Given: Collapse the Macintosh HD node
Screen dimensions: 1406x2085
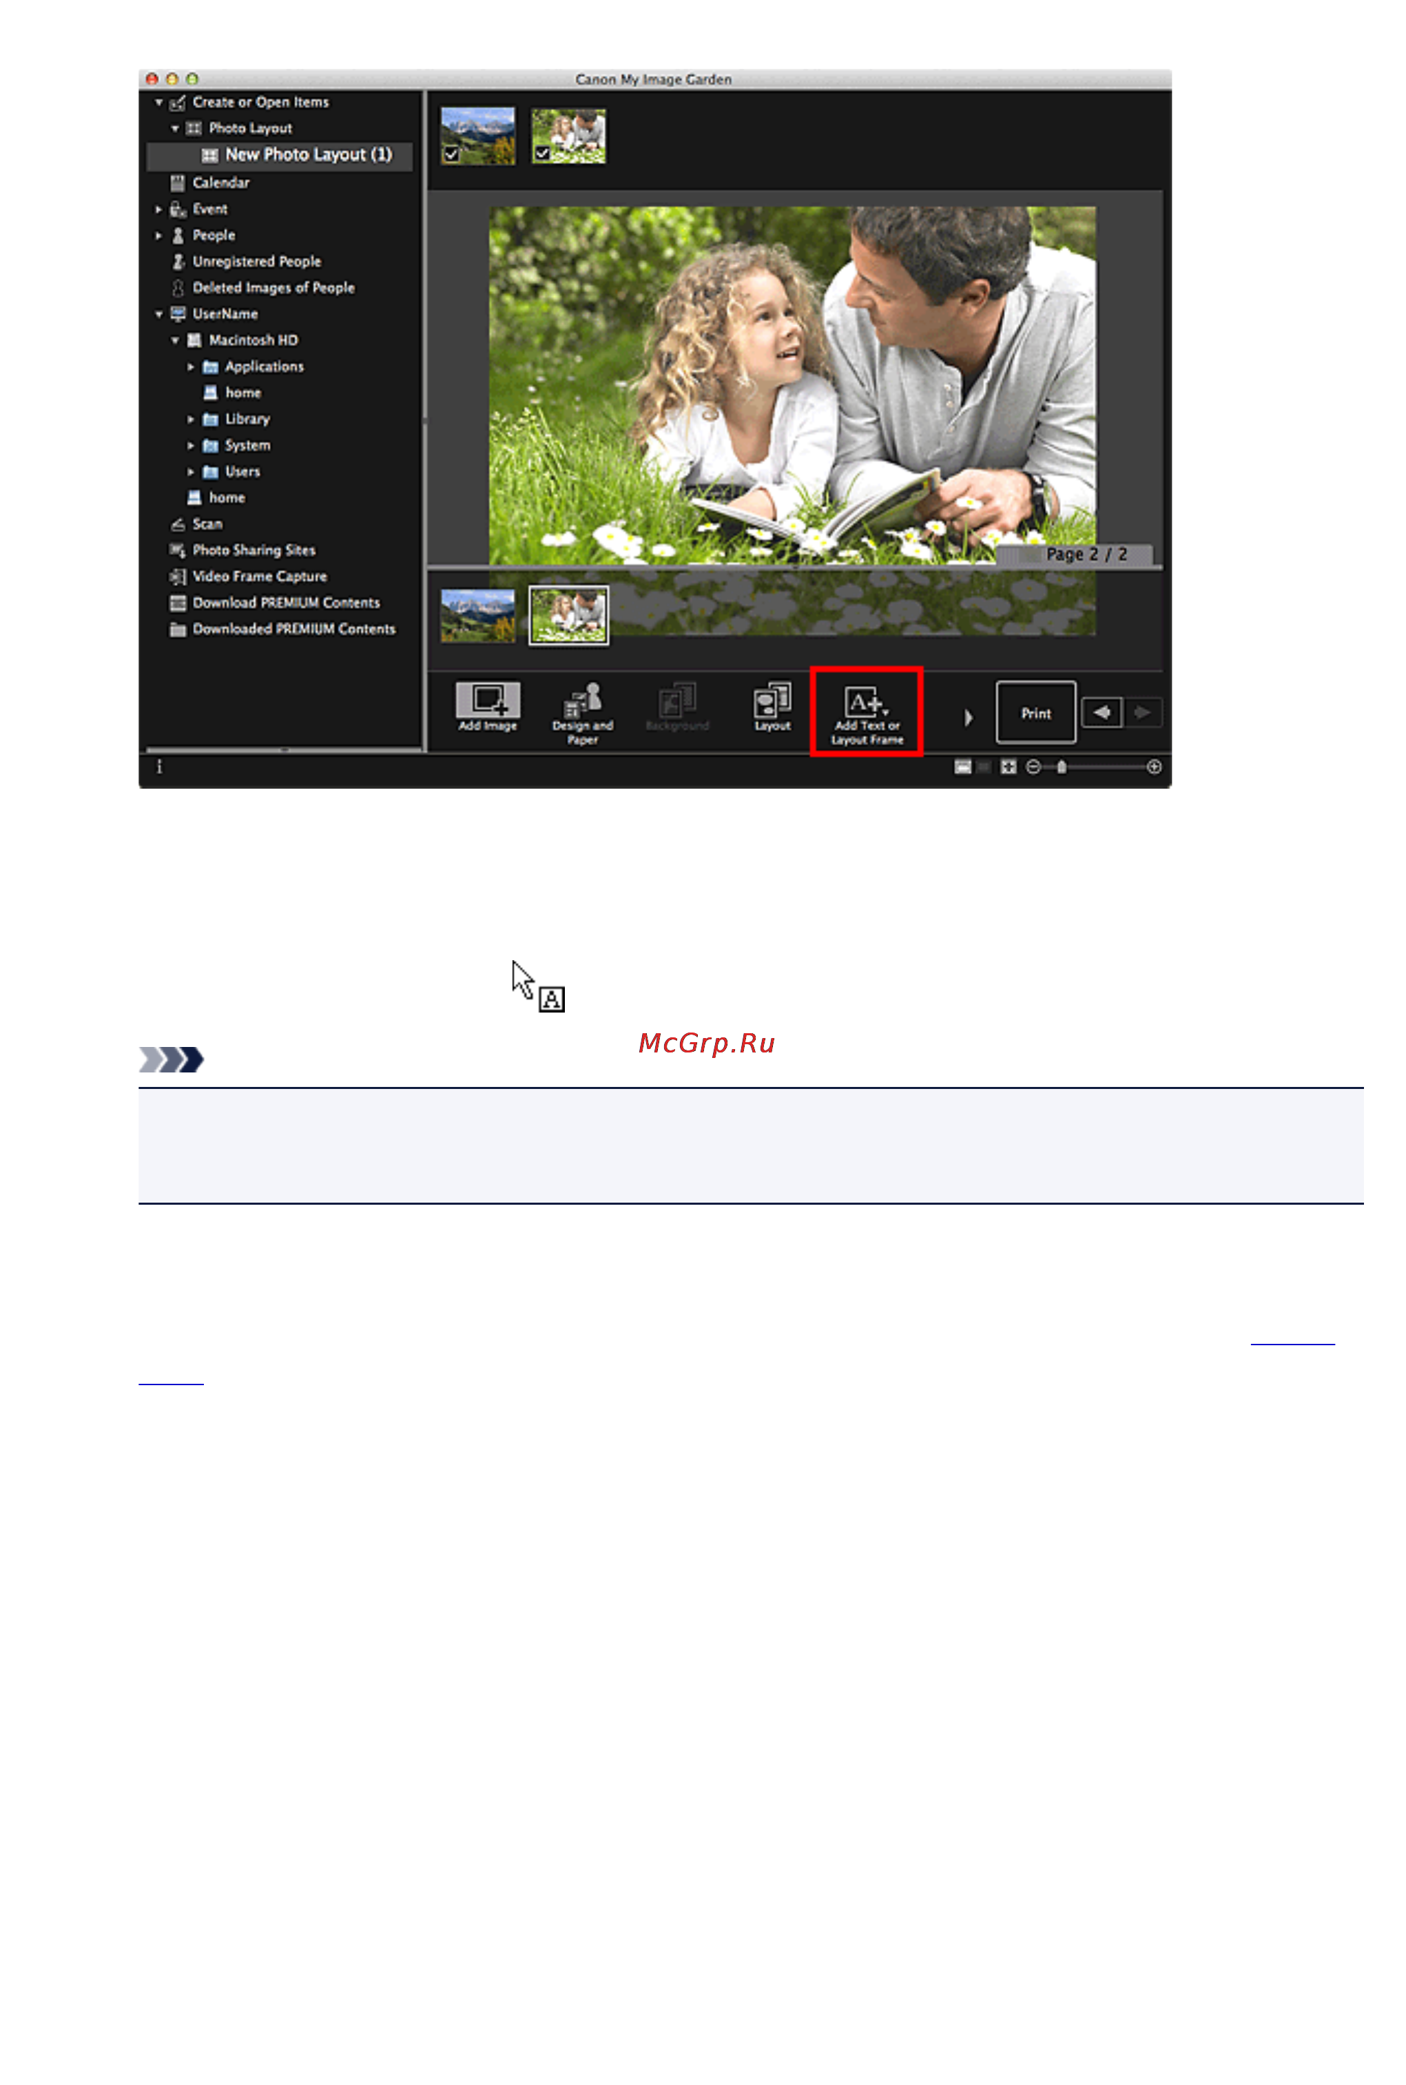Looking at the screenshot, I should [175, 341].
